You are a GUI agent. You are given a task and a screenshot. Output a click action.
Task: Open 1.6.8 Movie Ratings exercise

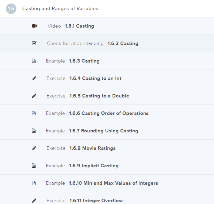click(x=92, y=148)
